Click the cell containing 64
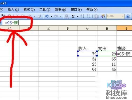The image size is (132, 100). click(87, 69)
